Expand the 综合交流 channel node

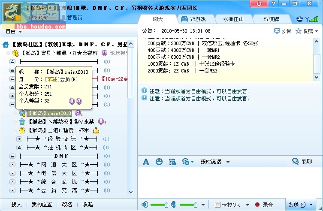point(12,182)
